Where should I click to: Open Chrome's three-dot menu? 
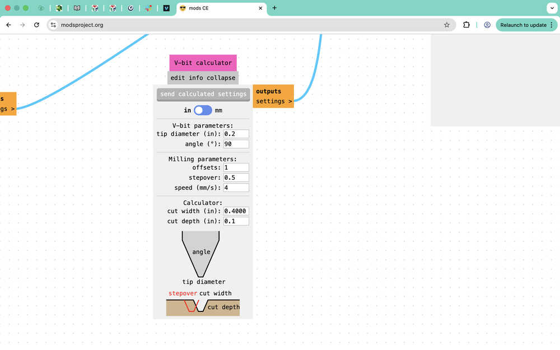[x=552, y=25]
